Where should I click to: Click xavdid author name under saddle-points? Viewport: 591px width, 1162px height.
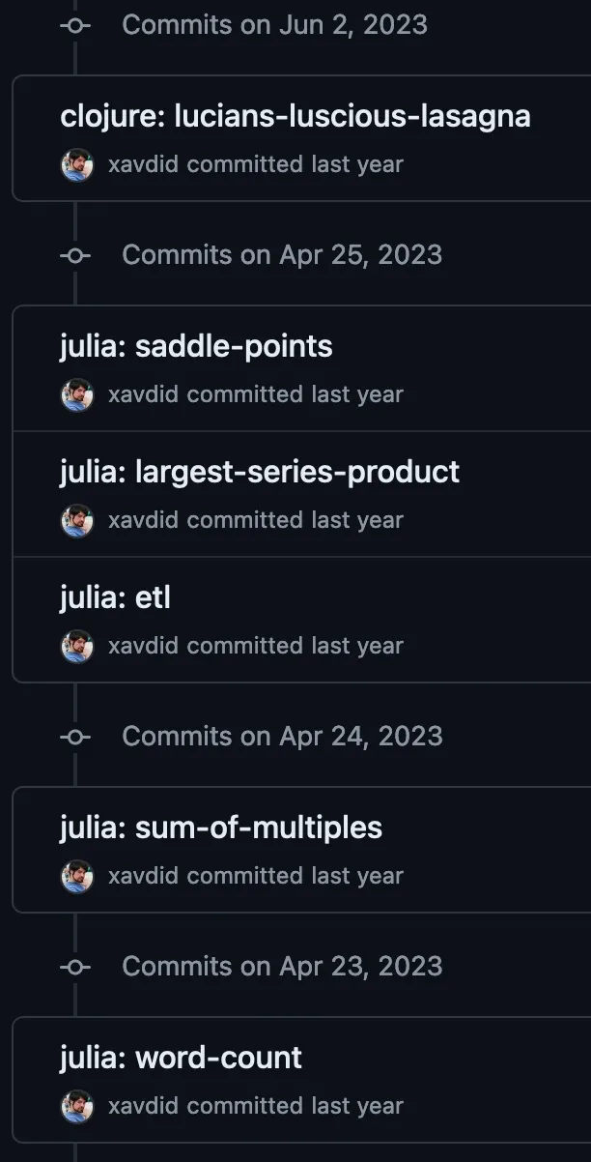coord(143,394)
